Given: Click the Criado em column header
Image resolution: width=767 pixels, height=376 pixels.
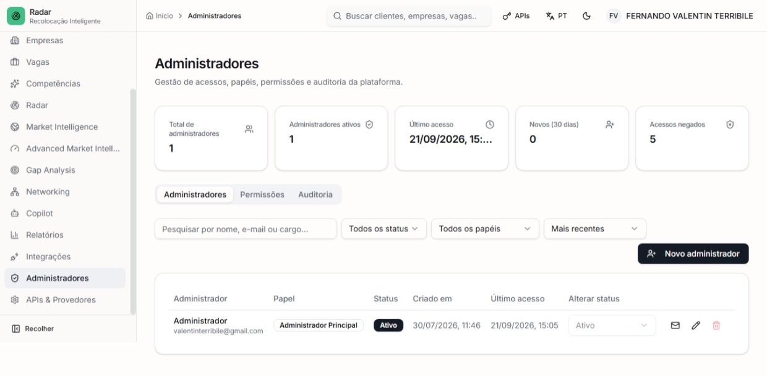Looking at the screenshot, I should (432, 299).
